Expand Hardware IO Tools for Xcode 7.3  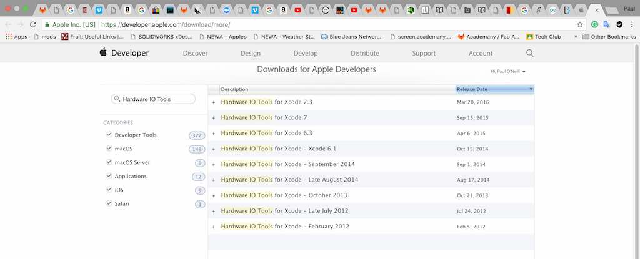pos(214,102)
